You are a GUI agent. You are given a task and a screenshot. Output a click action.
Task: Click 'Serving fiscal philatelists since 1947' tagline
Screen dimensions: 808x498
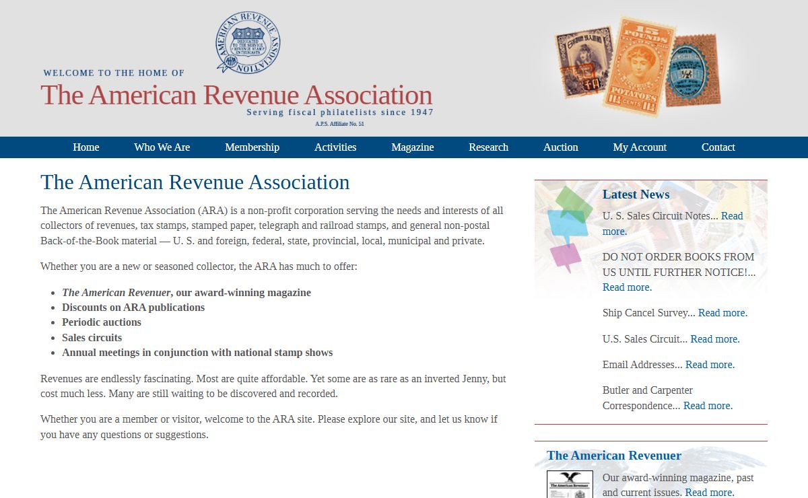(340, 112)
